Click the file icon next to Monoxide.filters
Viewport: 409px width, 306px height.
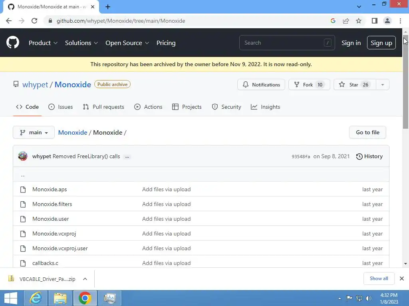tap(23, 204)
